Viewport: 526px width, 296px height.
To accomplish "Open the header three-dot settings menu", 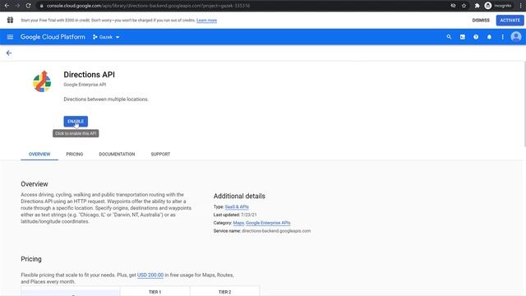I will [502, 37].
